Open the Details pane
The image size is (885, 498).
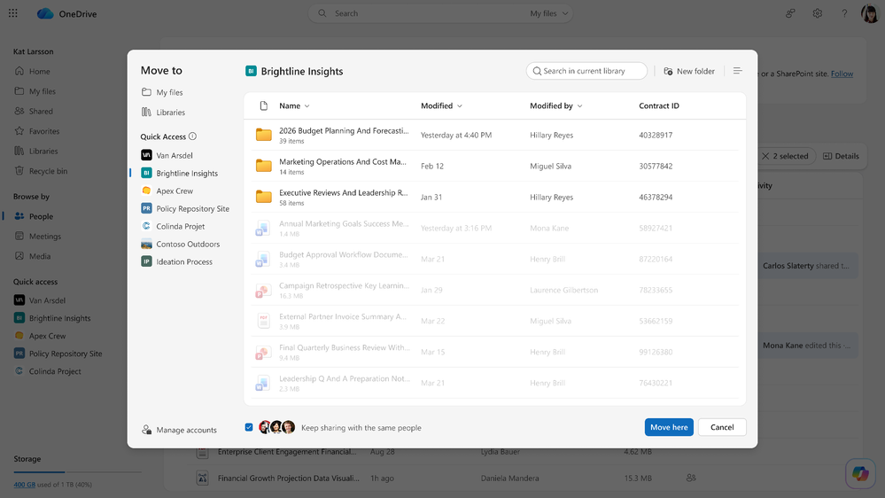click(841, 156)
